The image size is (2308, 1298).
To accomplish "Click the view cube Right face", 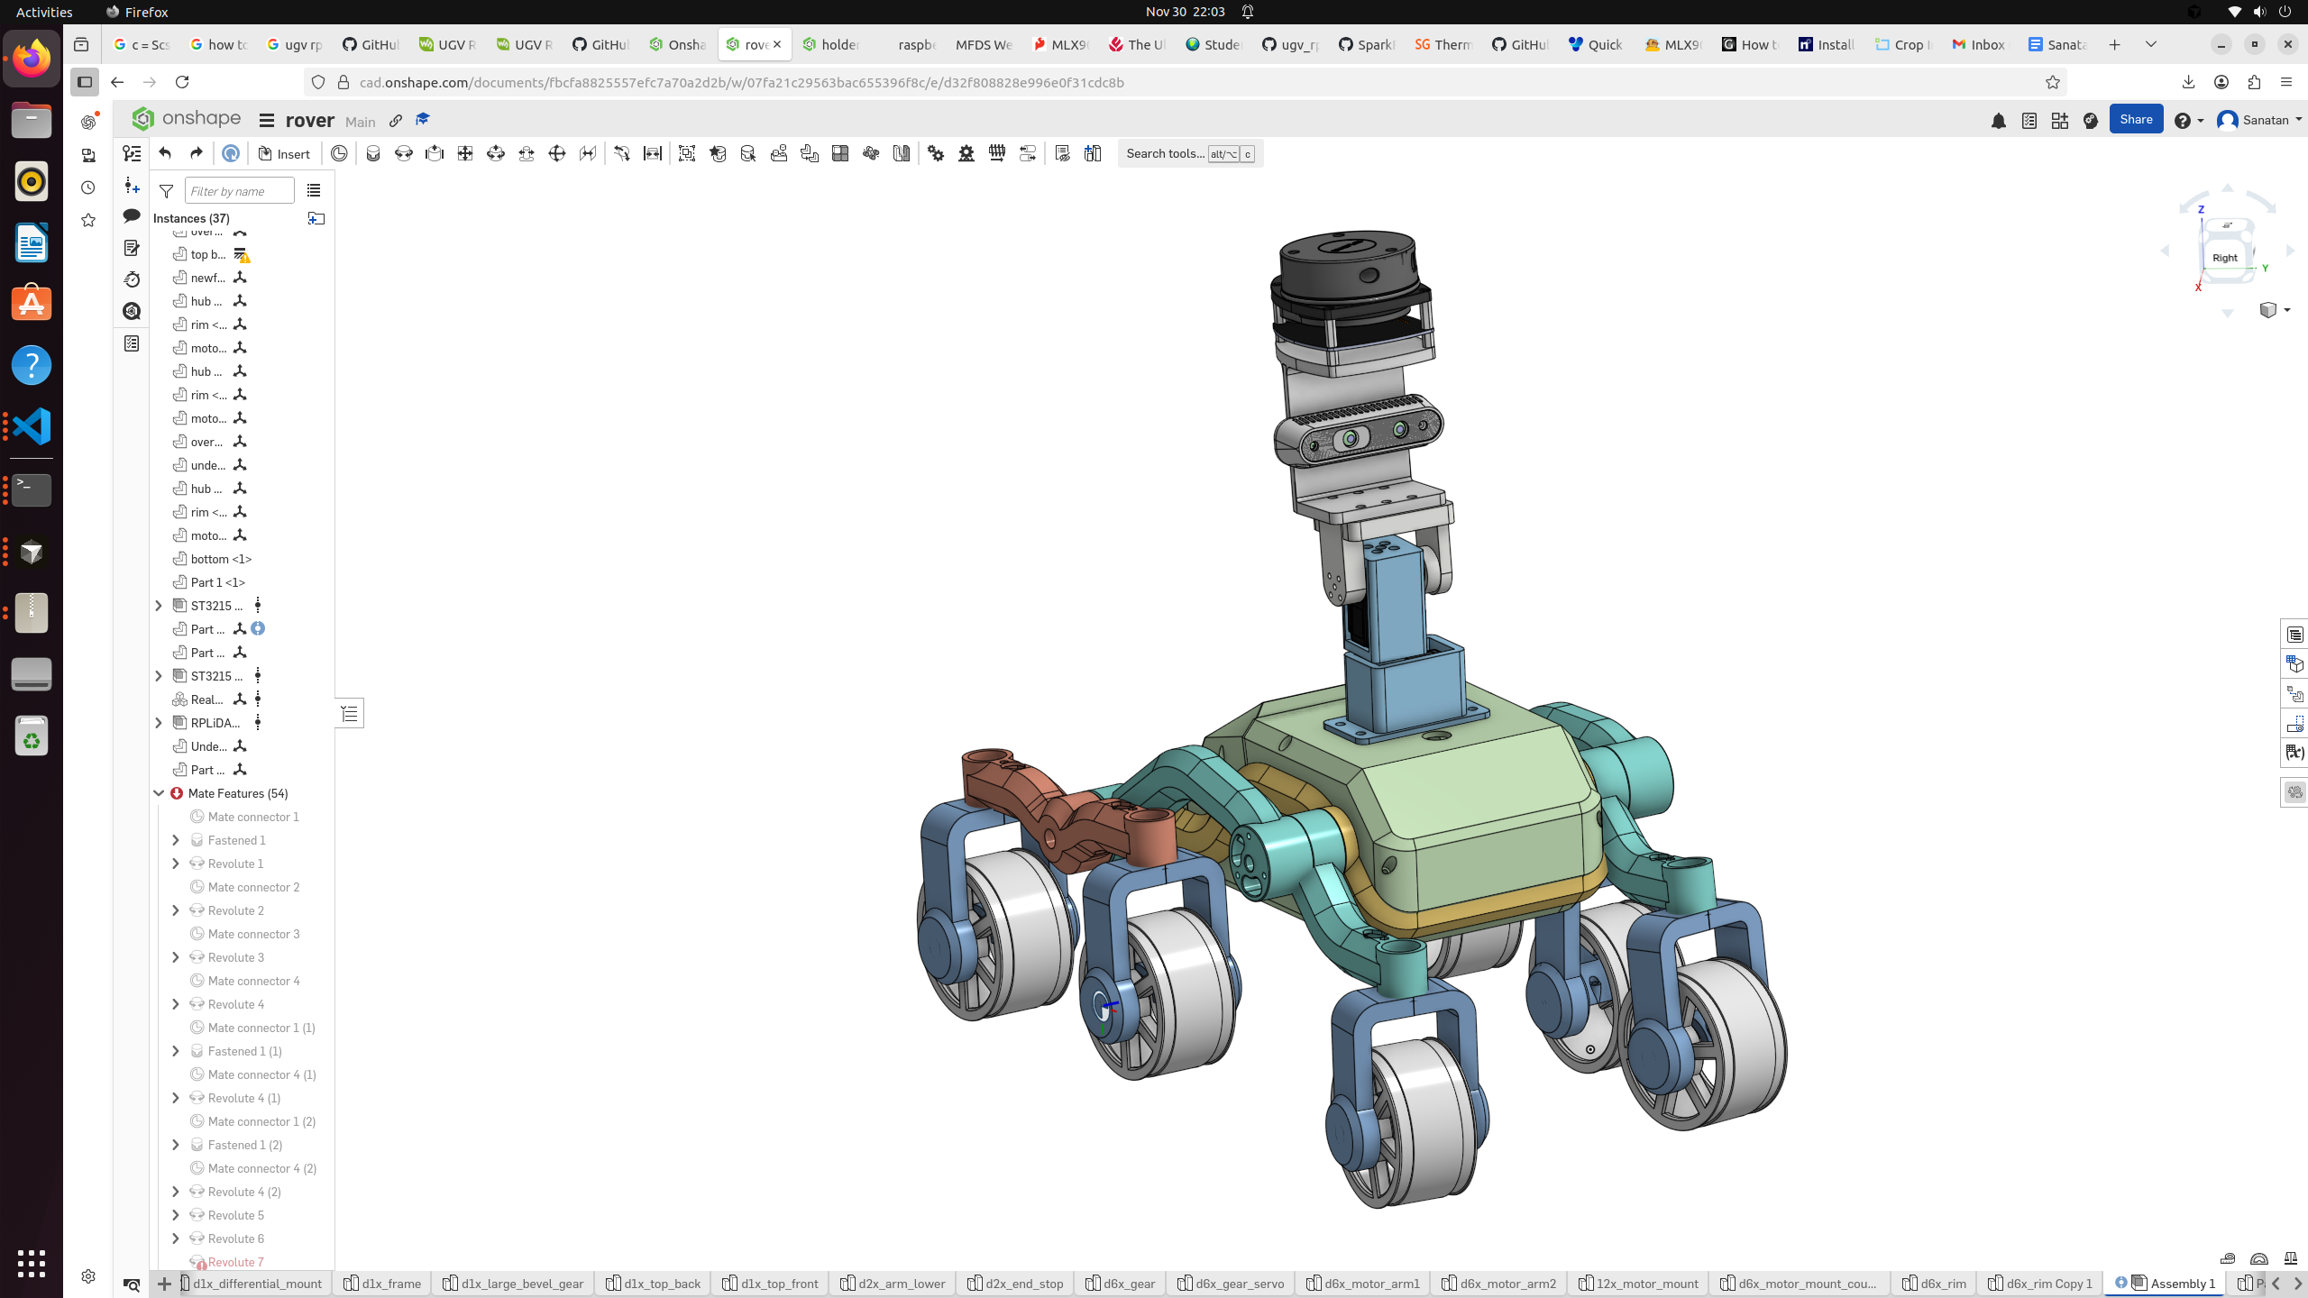I will pyautogui.click(x=2224, y=258).
